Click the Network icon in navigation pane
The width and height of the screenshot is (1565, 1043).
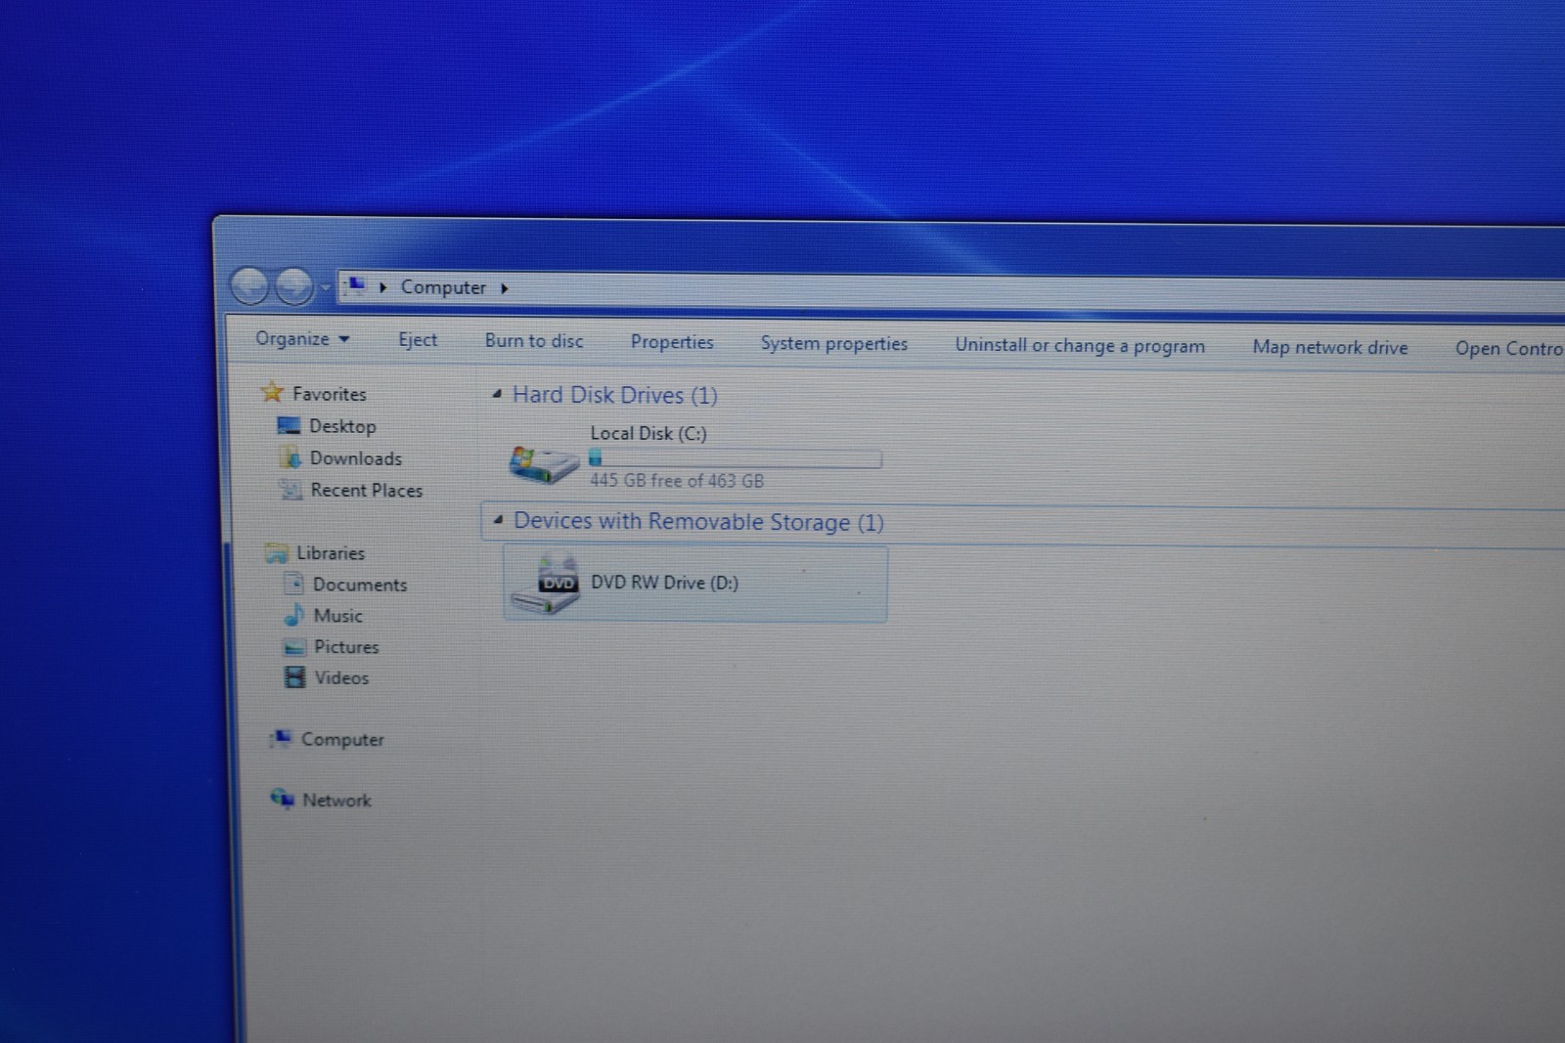click(283, 799)
